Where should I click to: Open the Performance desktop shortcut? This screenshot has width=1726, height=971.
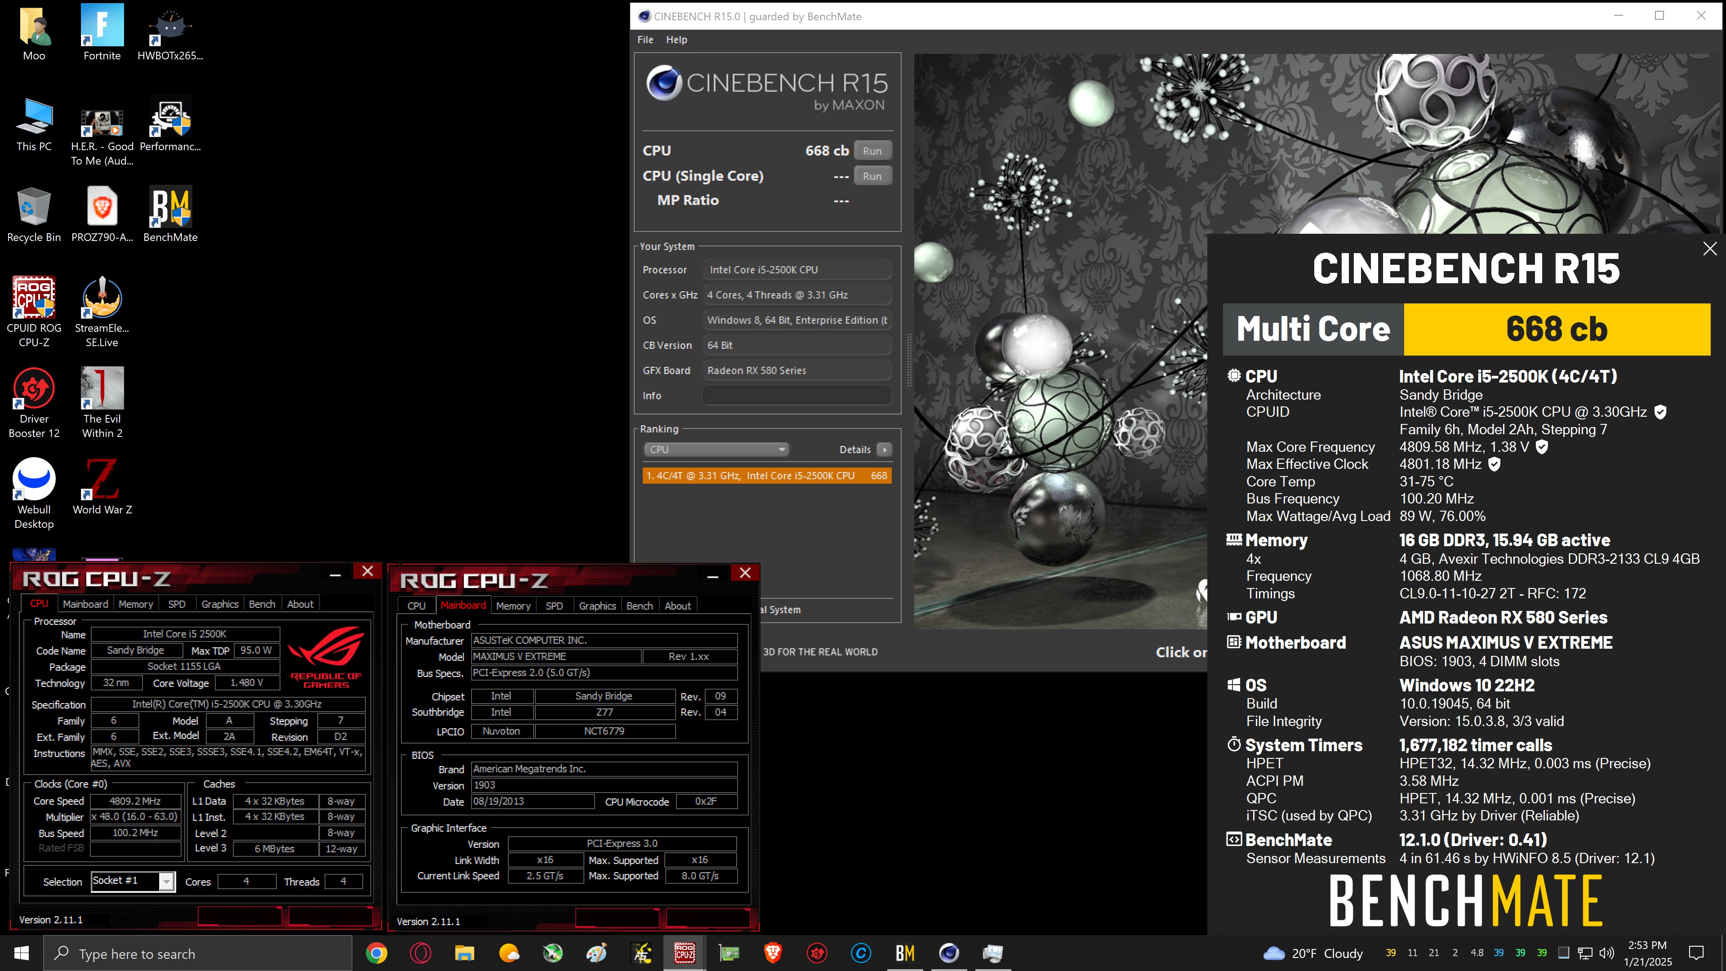(x=170, y=125)
